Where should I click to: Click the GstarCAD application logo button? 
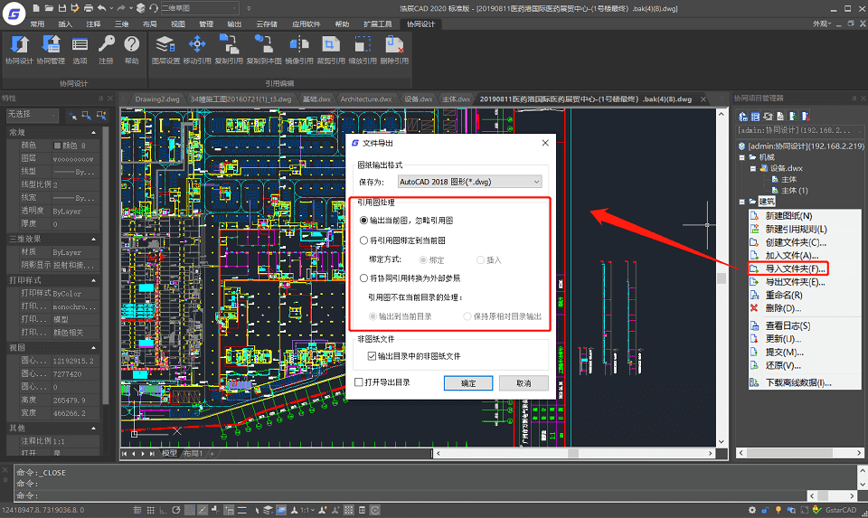click(14, 14)
